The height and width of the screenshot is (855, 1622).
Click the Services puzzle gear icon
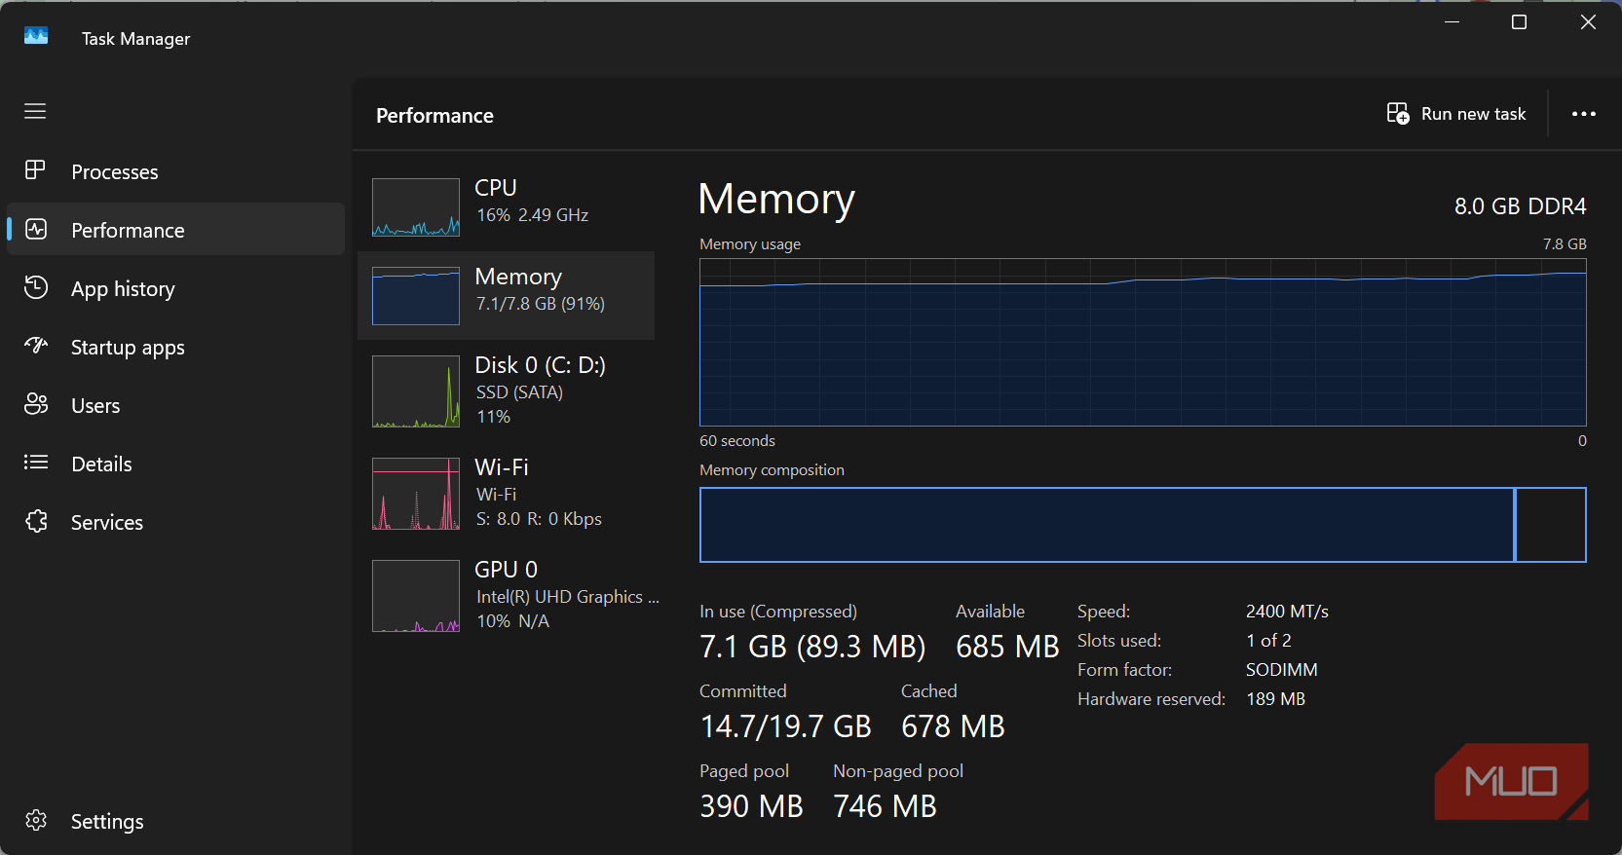pos(35,521)
